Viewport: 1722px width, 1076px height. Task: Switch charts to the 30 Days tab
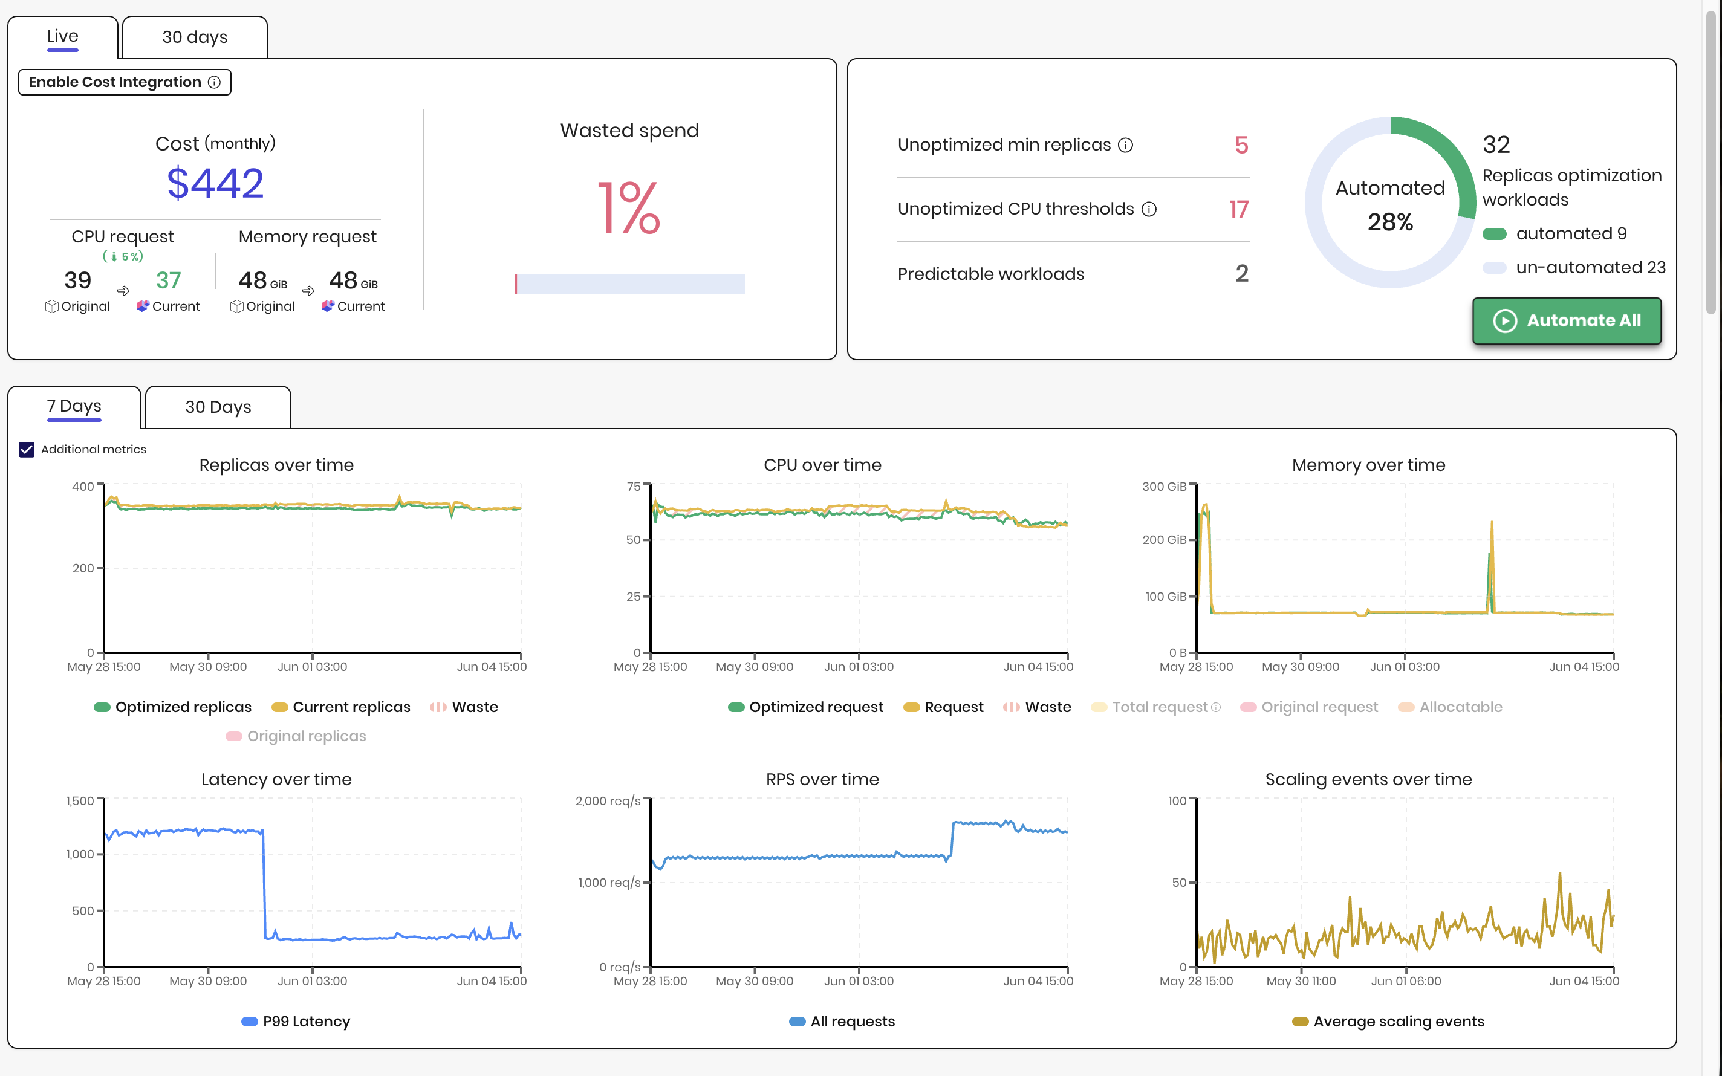[218, 407]
